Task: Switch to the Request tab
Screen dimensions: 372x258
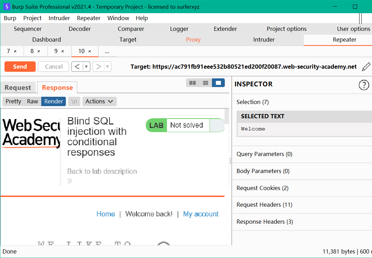Action: pyautogui.click(x=18, y=88)
